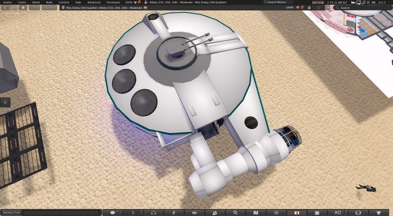Image resolution: width=393 pixels, height=216 pixels.
Task: Click the Search Menus field
Action: tap(278, 2)
